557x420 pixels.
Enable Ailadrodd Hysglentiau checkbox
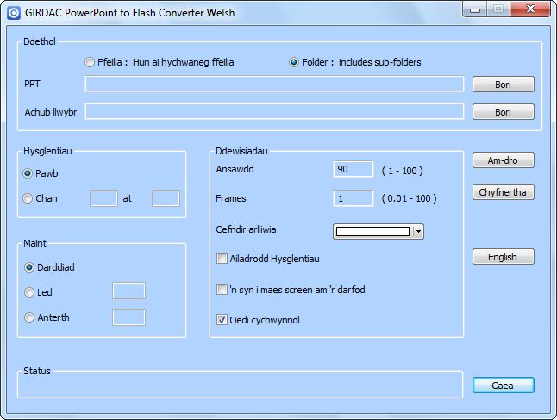pyautogui.click(x=222, y=259)
